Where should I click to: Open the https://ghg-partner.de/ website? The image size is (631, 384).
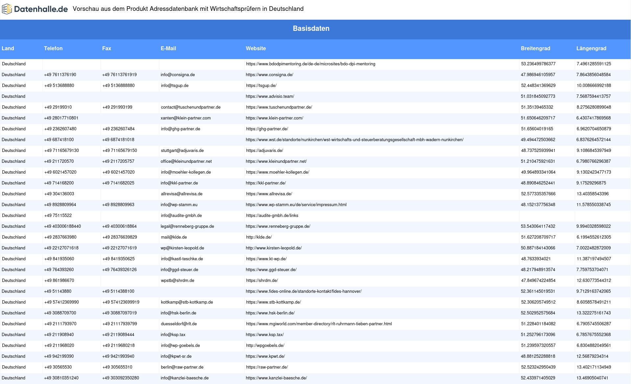267,129
